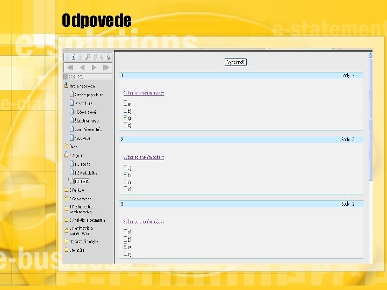Check option d) in question 2

pyautogui.click(x=125, y=189)
